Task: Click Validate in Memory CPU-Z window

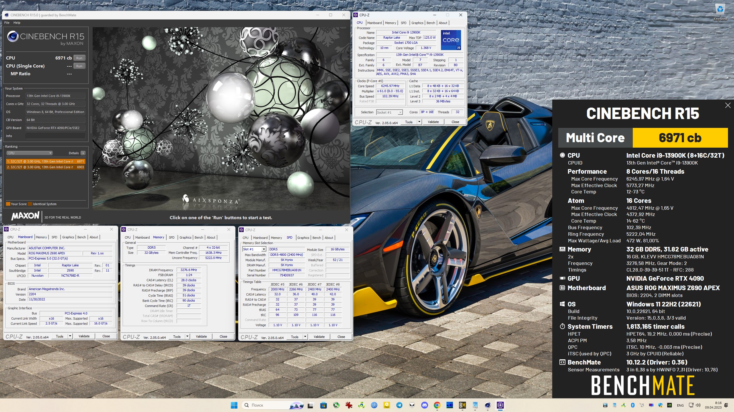Action: click(x=201, y=336)
